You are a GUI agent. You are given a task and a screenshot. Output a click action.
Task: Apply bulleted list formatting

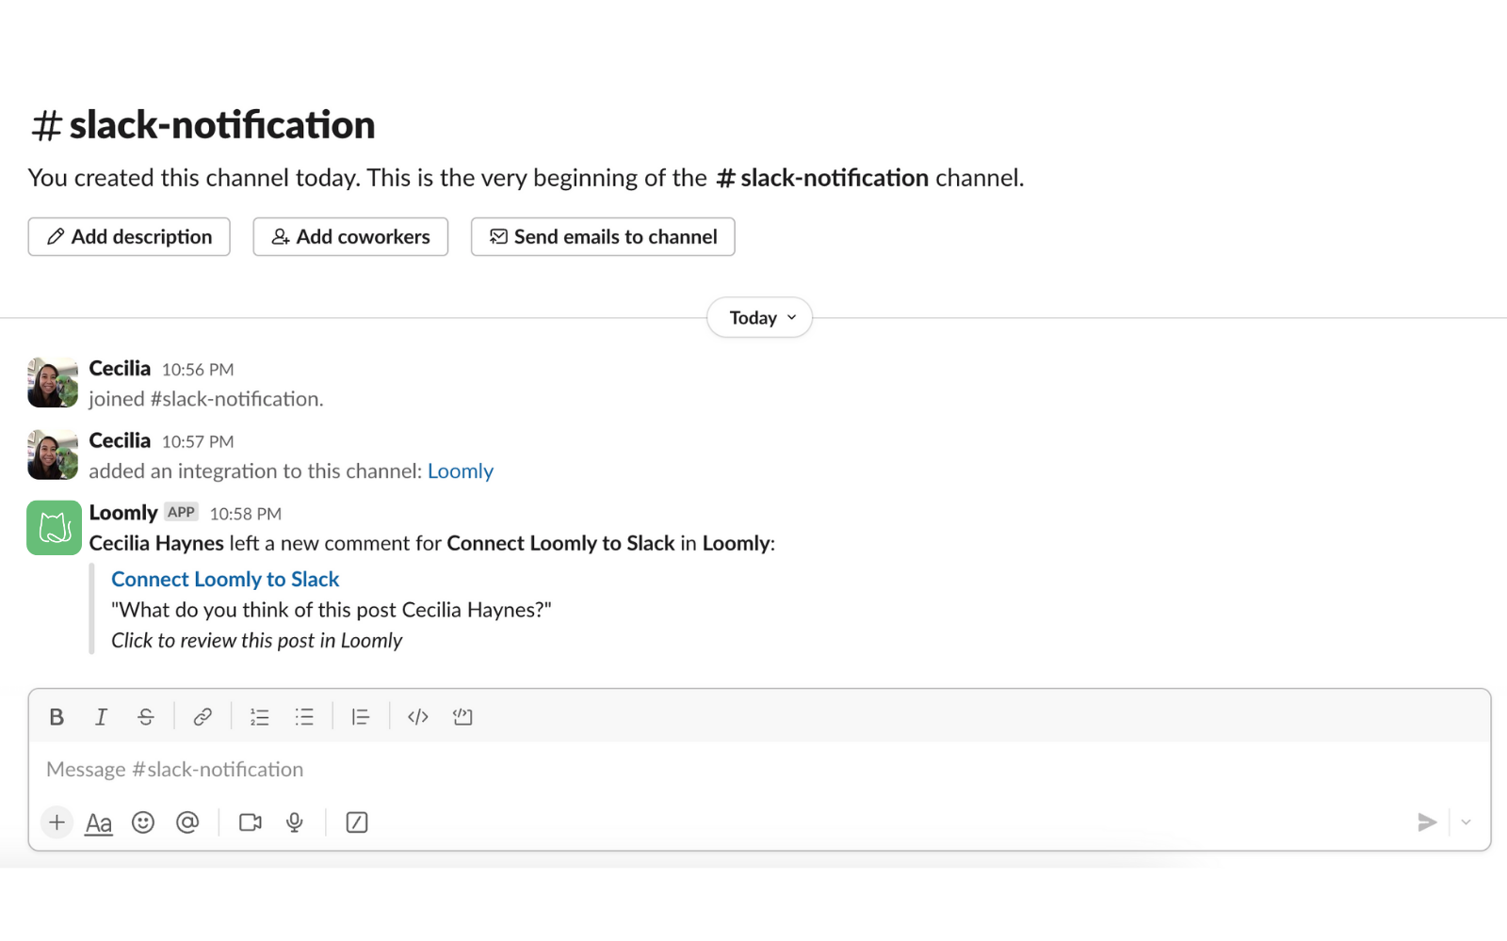pos(304,716)
